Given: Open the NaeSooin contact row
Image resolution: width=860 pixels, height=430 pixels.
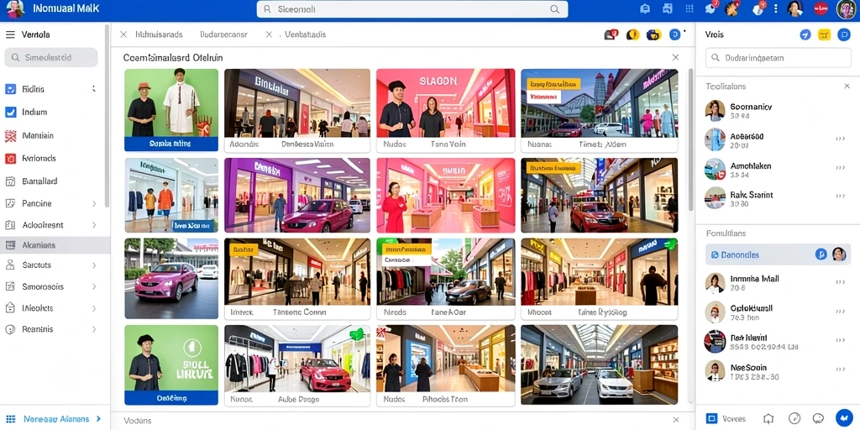Looking at the screenshot, I should (778, 371).
